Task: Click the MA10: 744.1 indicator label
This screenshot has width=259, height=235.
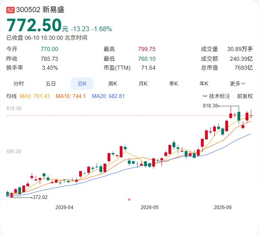Action: click(71, 96)
